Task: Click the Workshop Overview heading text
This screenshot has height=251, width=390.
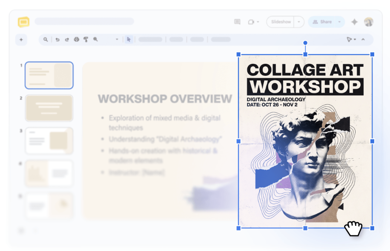Action: tap(165, 99)
